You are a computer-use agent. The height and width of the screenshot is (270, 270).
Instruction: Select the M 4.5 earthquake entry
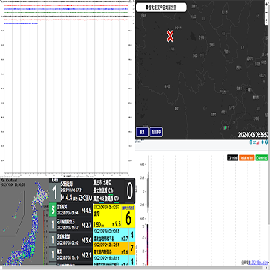click(x=70, y=210)
